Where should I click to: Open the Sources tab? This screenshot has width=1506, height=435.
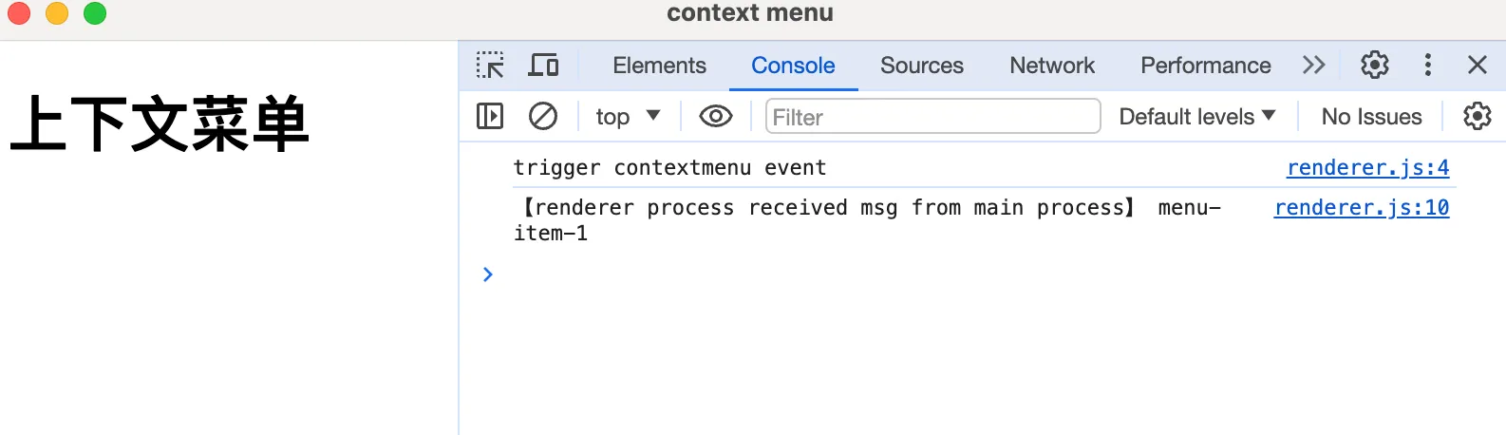pos(921,66)
